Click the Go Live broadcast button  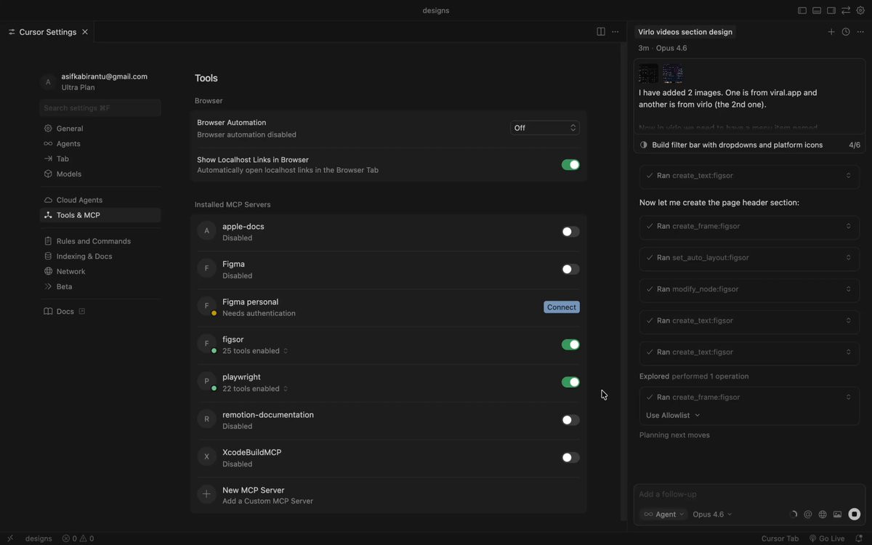click(827, 538)
